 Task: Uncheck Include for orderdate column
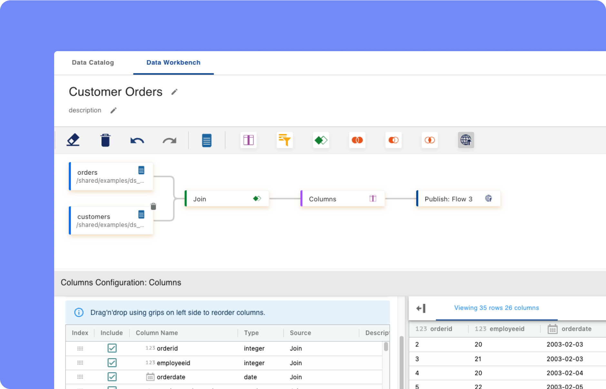(112, 377)
